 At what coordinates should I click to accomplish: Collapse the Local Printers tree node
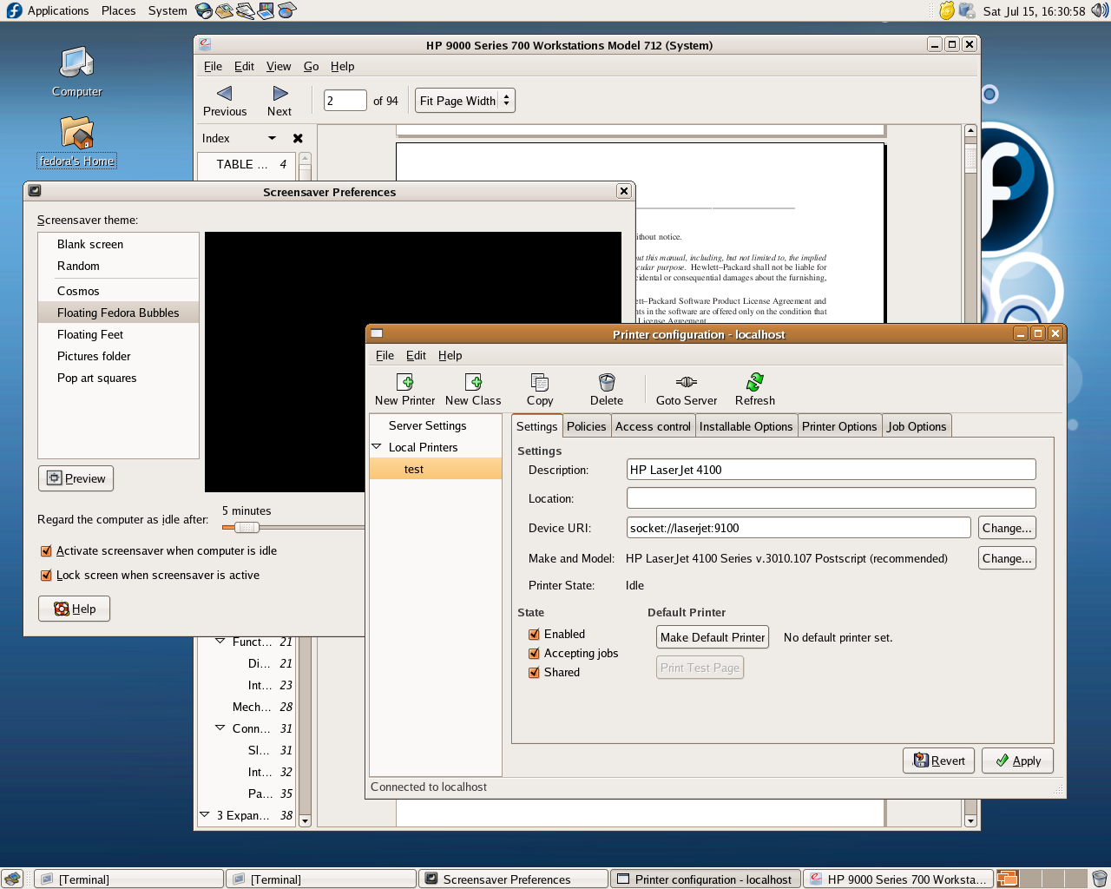tap(377, 447)
